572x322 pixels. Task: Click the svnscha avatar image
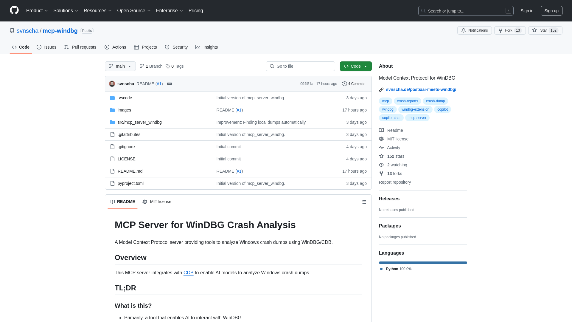[112, 84]
